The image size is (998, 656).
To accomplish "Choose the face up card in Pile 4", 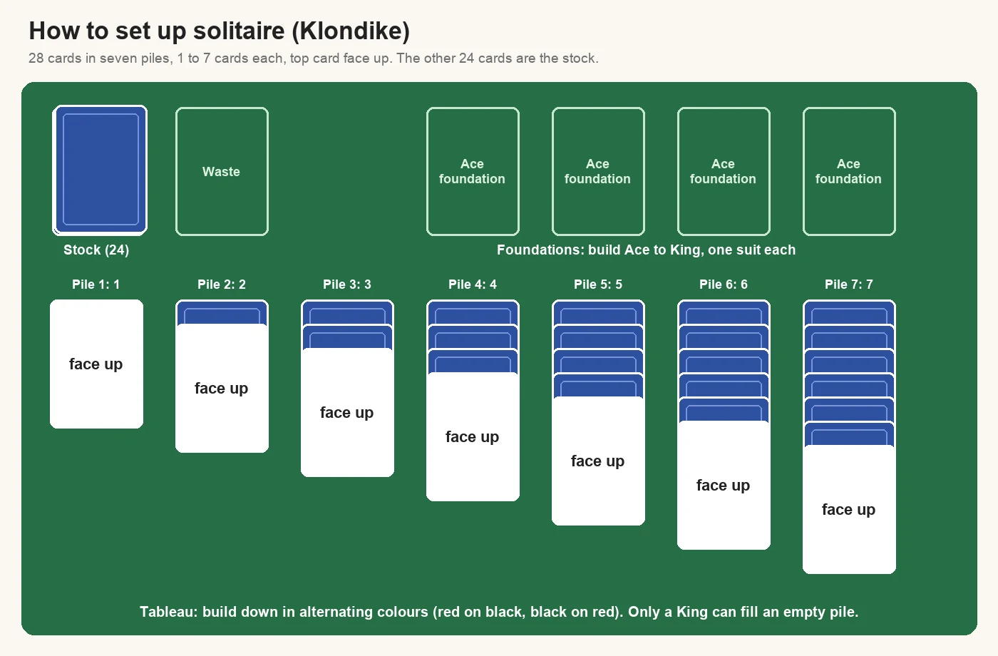I will tap(473, 436).
